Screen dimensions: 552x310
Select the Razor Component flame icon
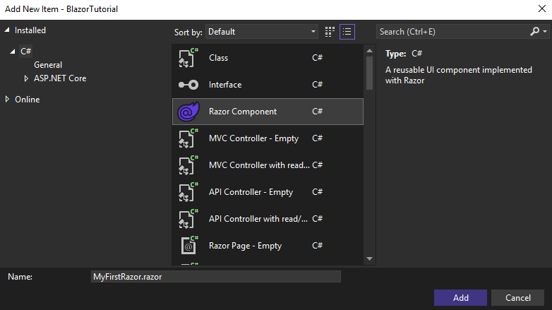[188, 112]
